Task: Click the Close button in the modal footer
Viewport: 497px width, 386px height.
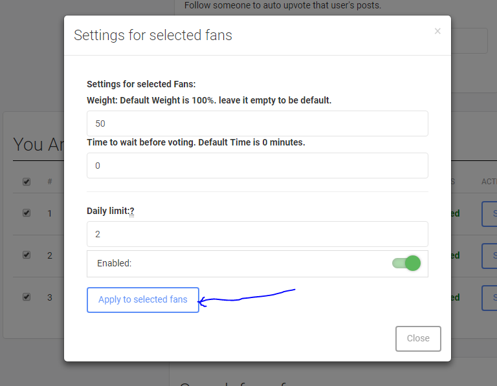Action: (x=418, y=339)
